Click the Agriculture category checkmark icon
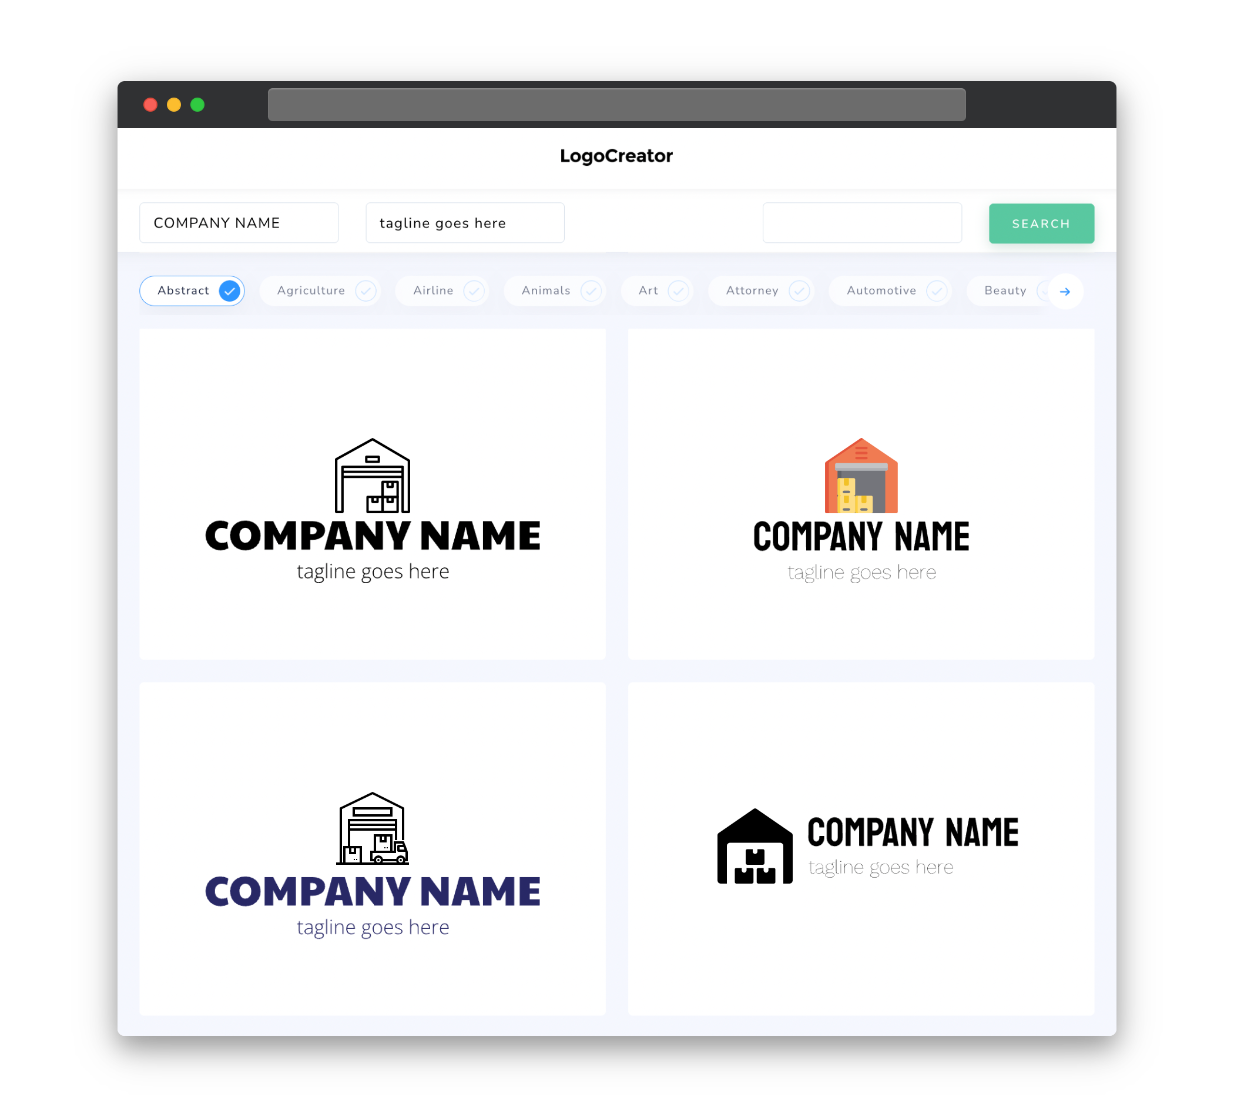The image size is (1234, 1117). (x=364, y=290)
